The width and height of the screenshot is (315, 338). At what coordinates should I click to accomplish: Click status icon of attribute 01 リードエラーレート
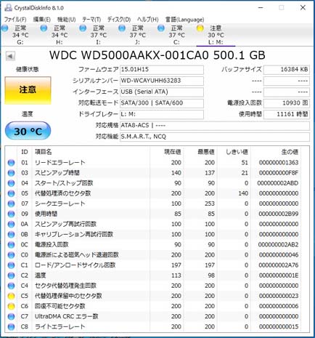[11, 163]
